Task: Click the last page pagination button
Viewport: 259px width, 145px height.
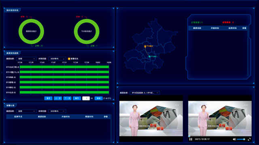Action: click(x=77, y=98)
